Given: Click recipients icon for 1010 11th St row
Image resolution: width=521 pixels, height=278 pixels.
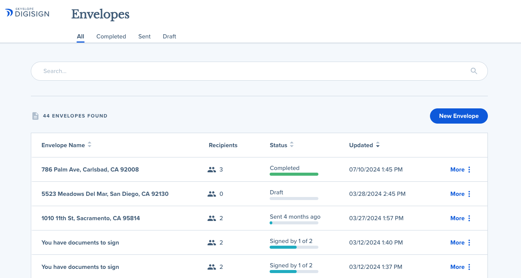Looking at the screenshot, I should pyautogui.click(x=212, y=218).
